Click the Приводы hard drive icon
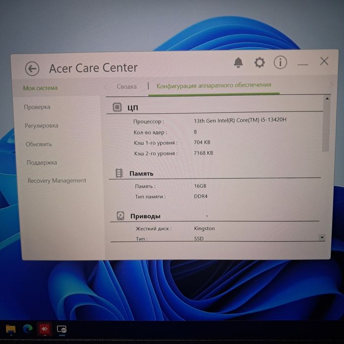Viewport: 344px width, 344px height. pyautogui.click(x=120, y=216)
